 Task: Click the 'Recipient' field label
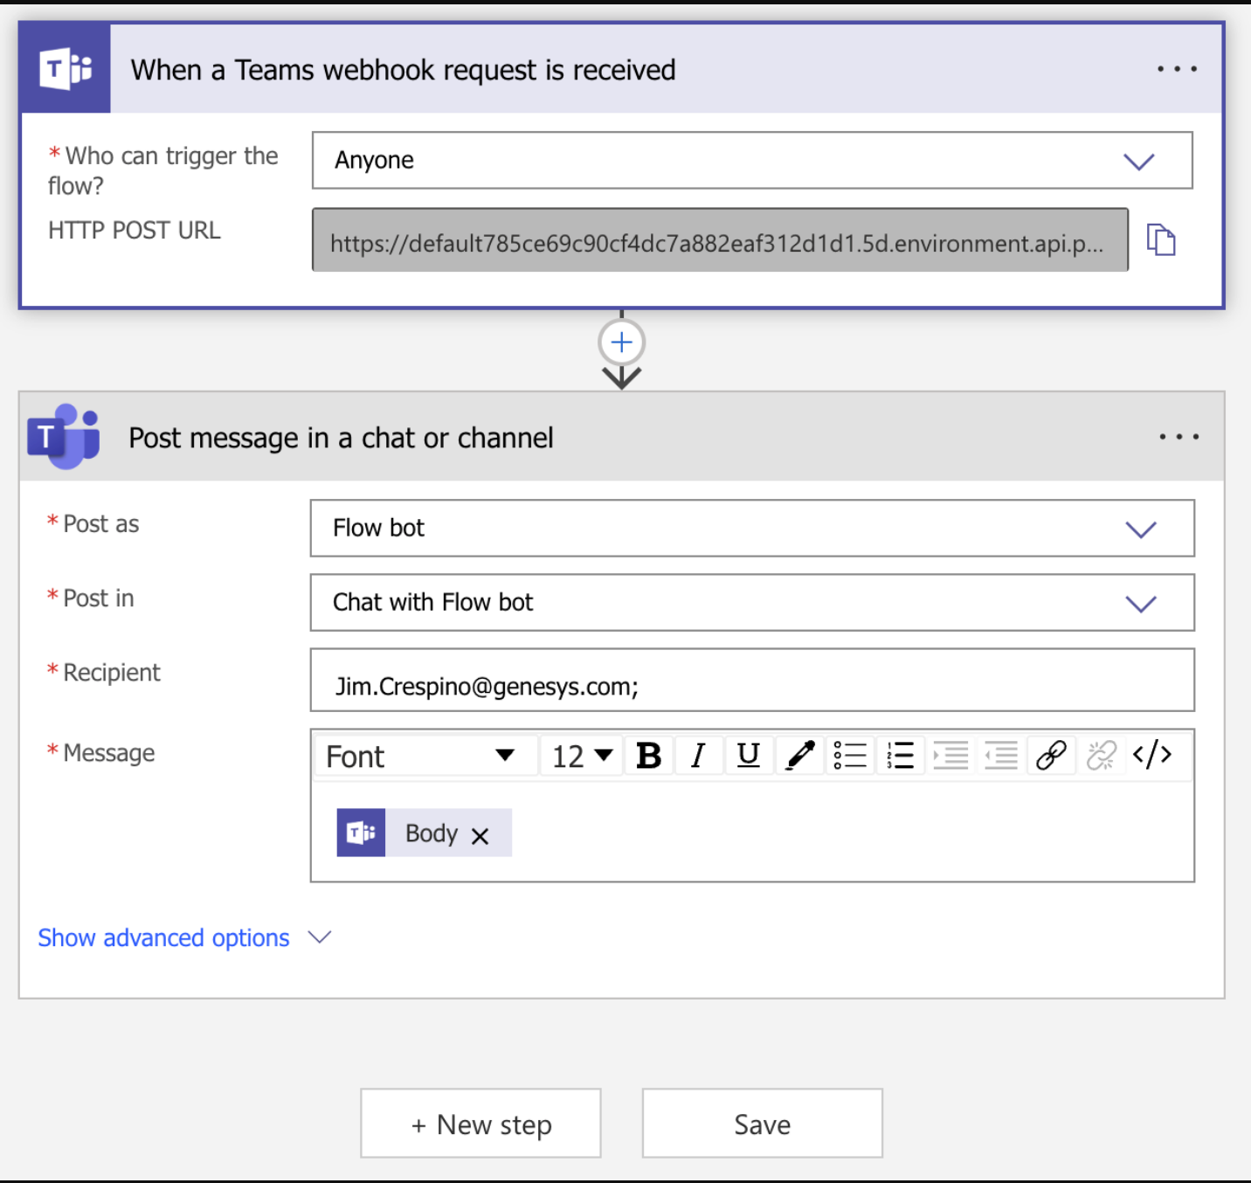click(x=111, y=673)
